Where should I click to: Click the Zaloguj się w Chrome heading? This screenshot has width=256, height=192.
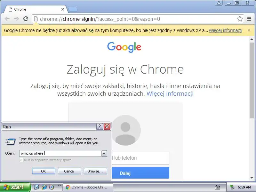pyautogui.click(x=125, y=69)
